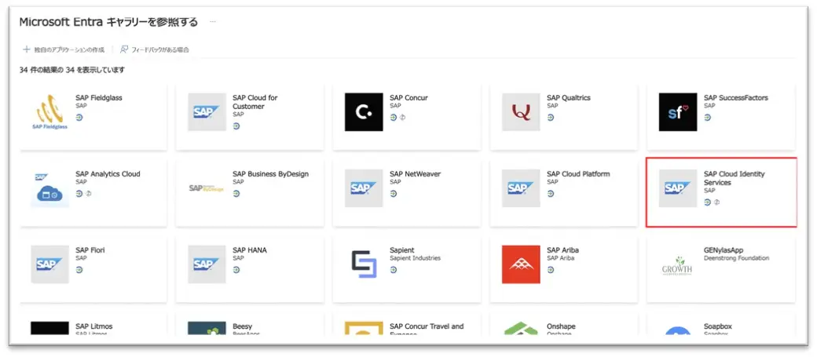Click the sign-on badge under Sapient
Viewport: 817px width, 357px height.
pos(394,270)
